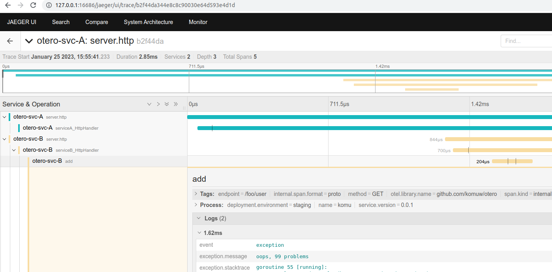The width and height of the screenshot is (552, 272).
Task: Focus the Find search field
Action: click(526, 41)
